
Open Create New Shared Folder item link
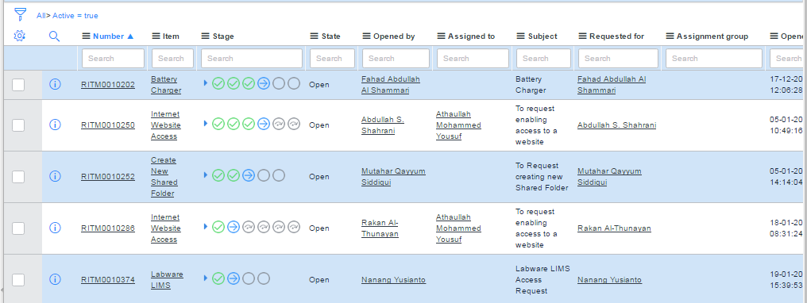(x=164, y=177)
